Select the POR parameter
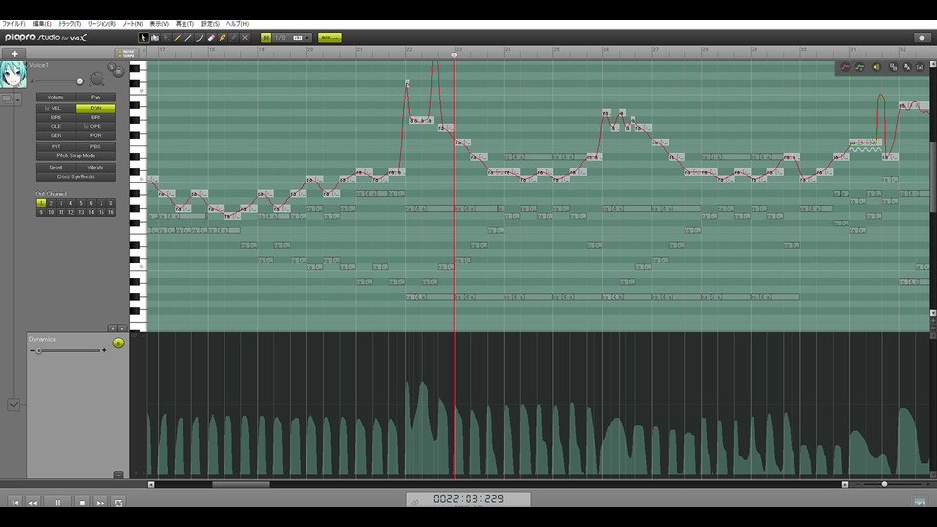Screen dimensions: 937x527 pos(96,135)
